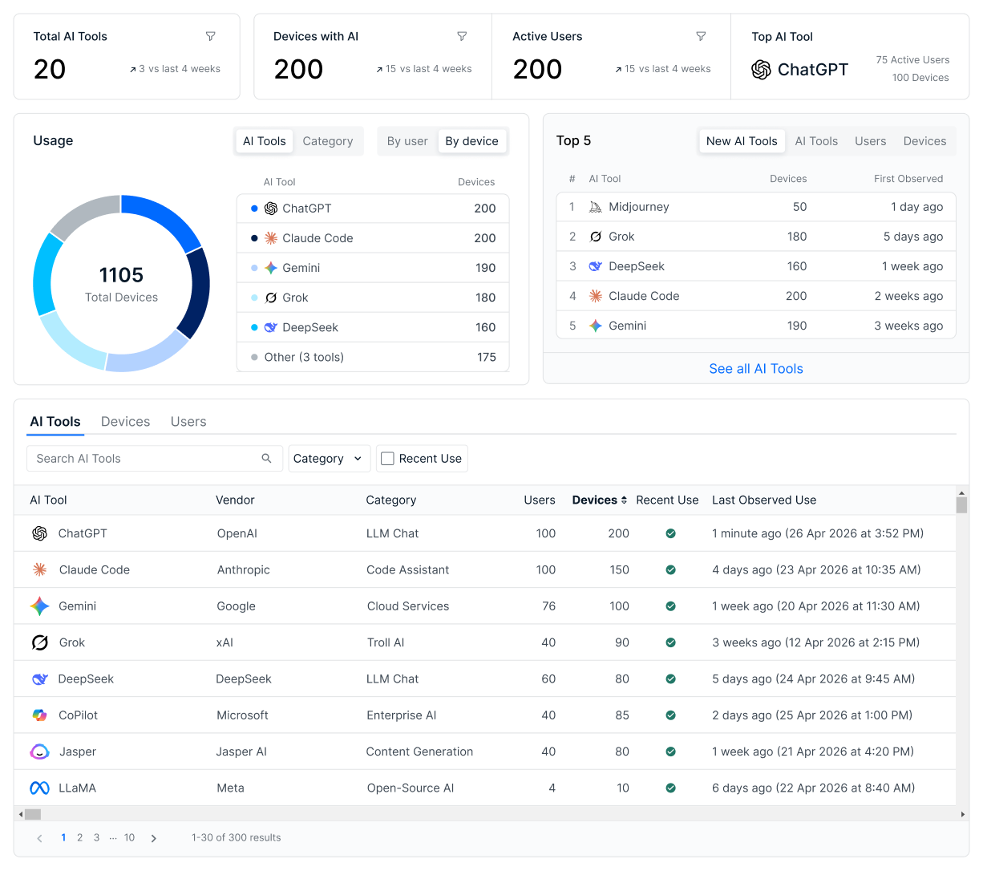The height and width of the screenshot is (871, 983).
Task: Click ChatGPT icon in AI Tools table
Action: click(39, 533)
